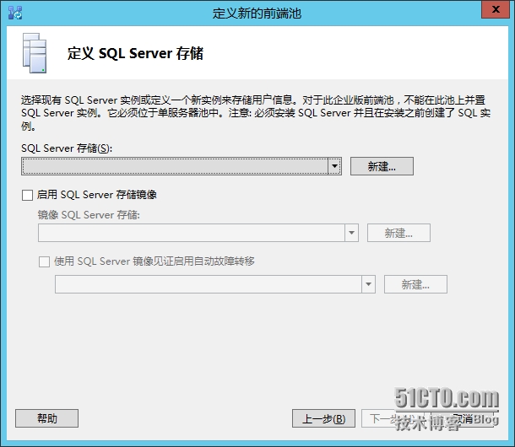The width and height of the screenshot is (515, 447).
Task: Go back with 上一步(B) button
Action: [323, 418]
